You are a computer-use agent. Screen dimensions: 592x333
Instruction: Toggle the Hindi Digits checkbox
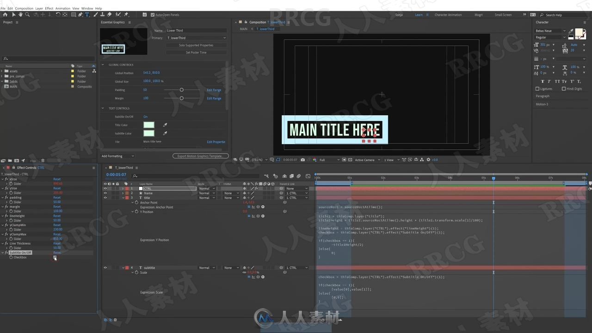[x=563, y=88]
